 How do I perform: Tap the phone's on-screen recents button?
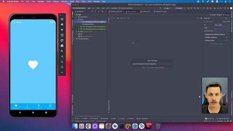(x=46, y=112)
